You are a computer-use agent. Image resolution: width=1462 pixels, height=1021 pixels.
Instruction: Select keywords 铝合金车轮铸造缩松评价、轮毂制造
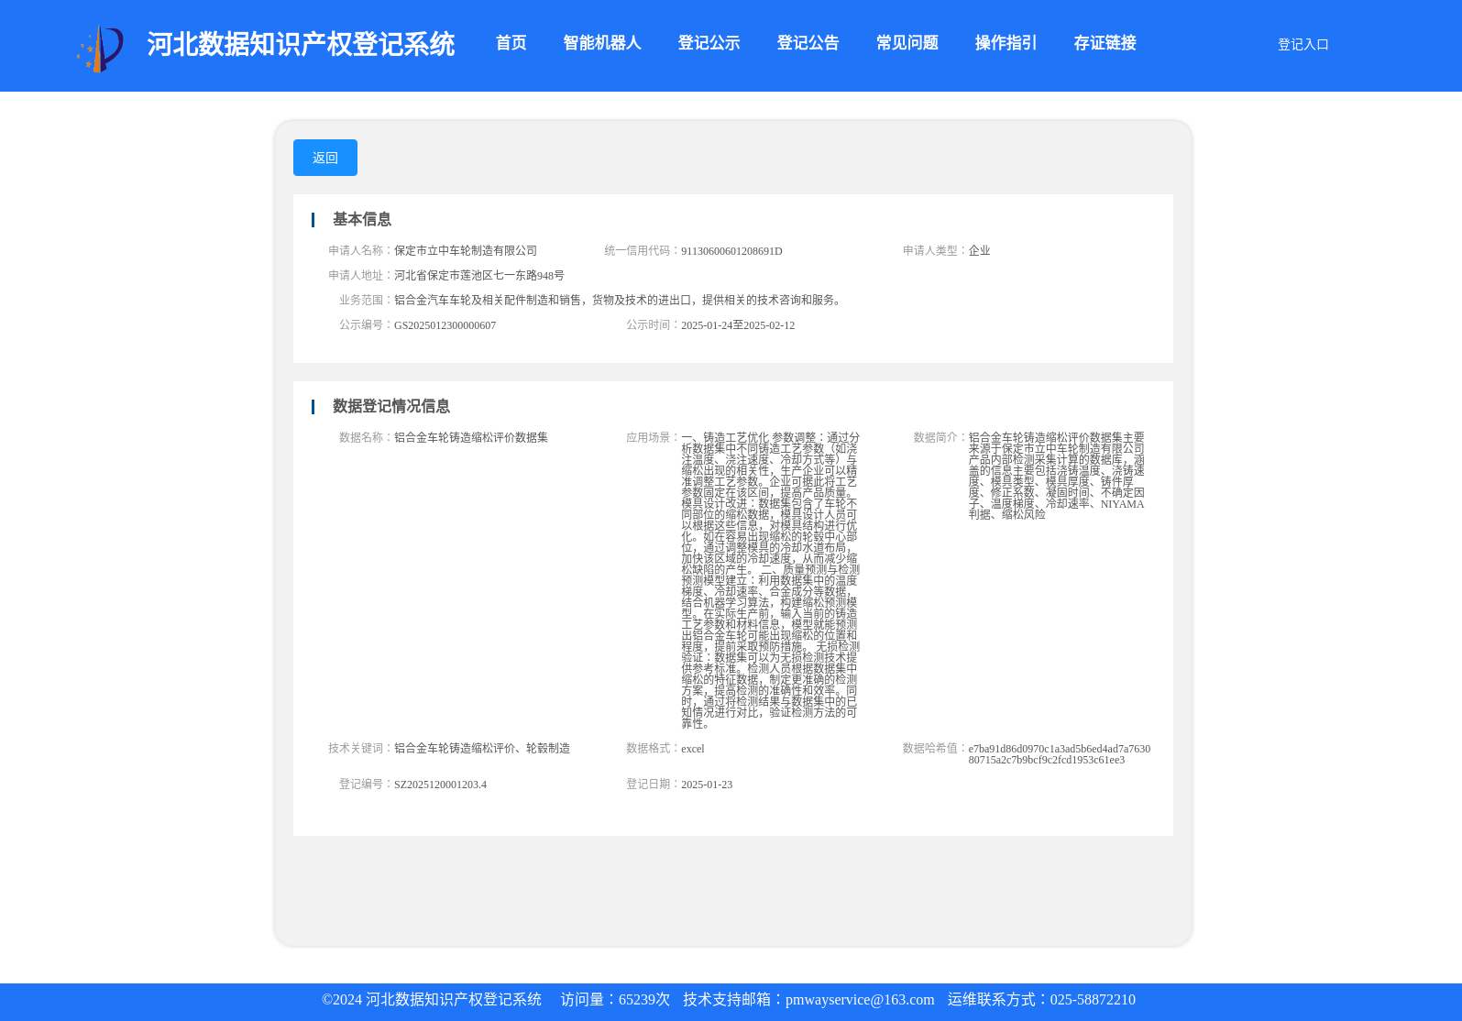(x=482, y=748)
